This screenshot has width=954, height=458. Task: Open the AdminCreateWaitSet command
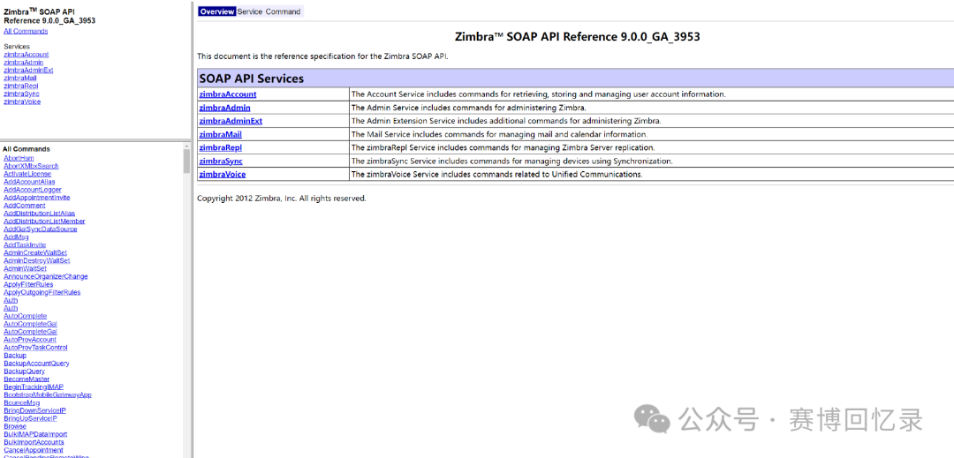[35, 252]
